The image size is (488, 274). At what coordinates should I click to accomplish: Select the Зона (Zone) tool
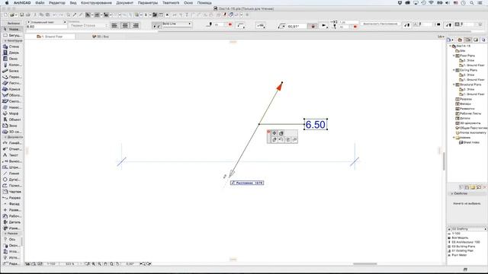(x=11, y=126)
